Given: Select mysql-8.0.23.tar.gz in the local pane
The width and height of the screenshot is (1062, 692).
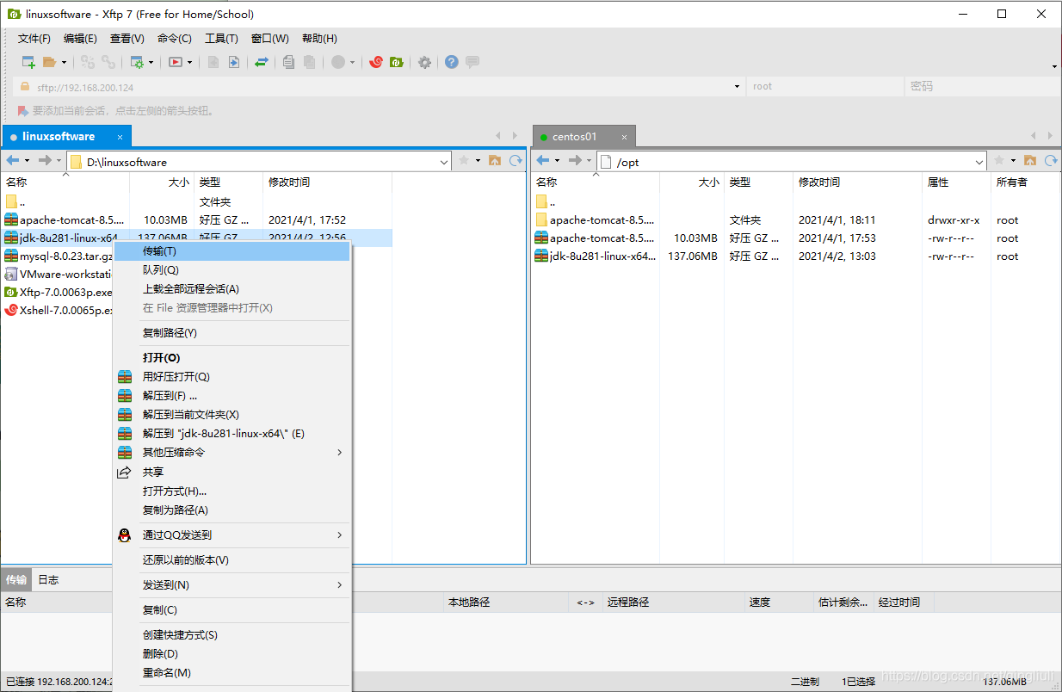Looking at the screenshot, I should [60, 256].
